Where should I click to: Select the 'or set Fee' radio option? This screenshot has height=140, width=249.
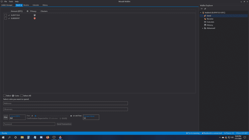click(71, 116)
